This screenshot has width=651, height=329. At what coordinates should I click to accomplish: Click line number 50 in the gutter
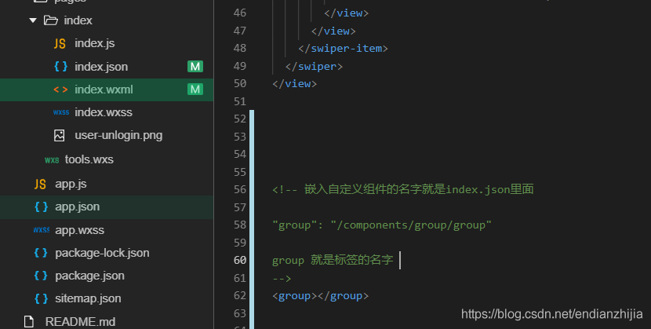coord(240,83)
